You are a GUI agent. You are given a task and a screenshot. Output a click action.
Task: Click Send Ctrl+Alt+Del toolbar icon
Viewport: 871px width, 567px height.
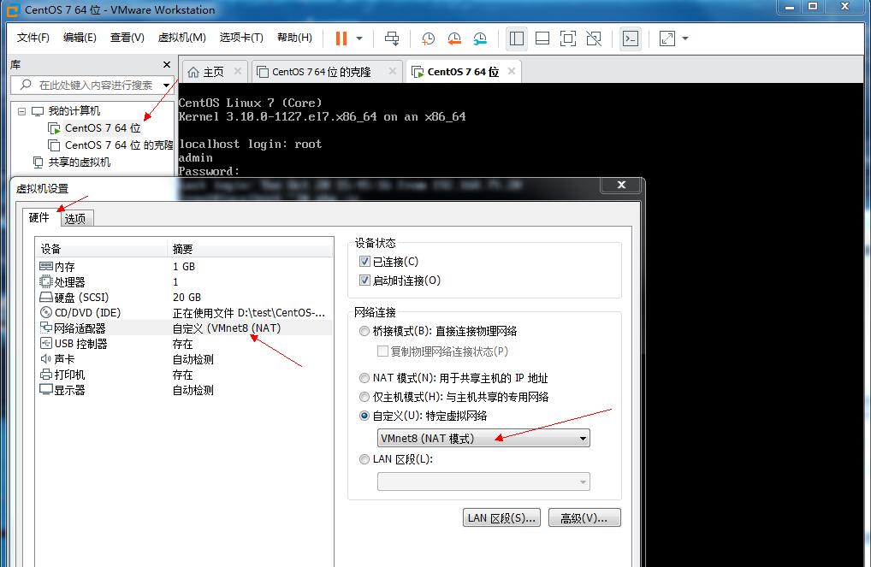pyautogui.click(x=392, y=38)
